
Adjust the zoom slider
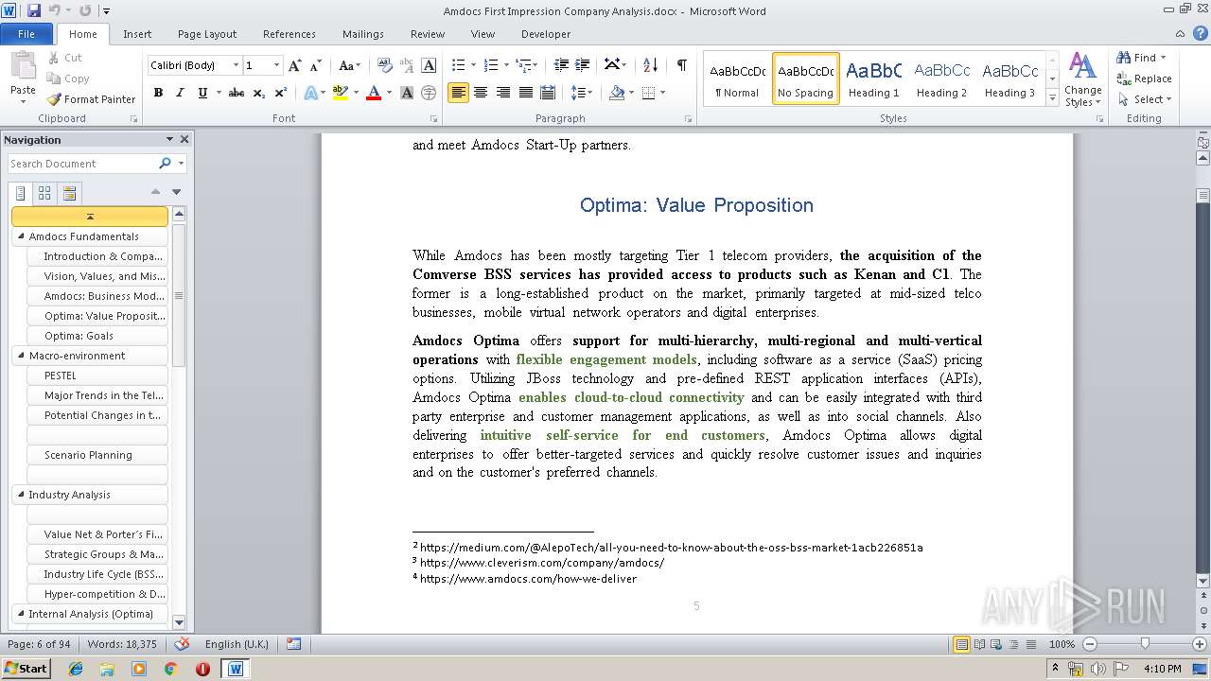tap(1145, 644)
